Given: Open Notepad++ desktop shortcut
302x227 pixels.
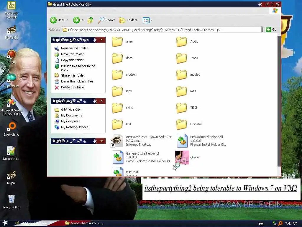Looking at the screenshot, I should pos(11,153).
